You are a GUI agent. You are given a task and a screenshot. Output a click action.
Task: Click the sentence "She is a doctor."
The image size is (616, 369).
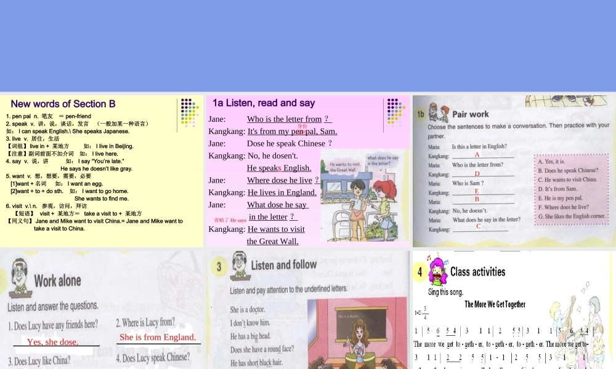pos(248,309)
